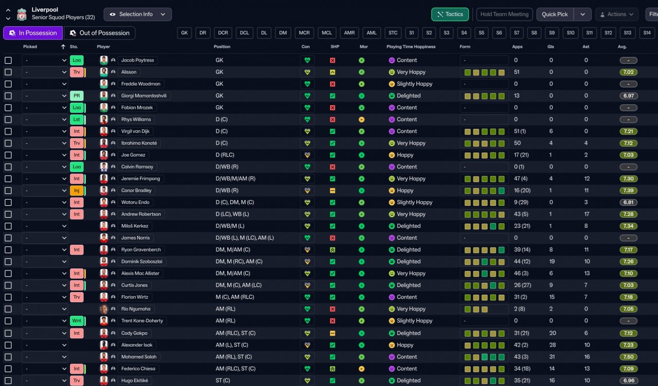Click Mohamed Salah's player portrait
The width and height of the screenshot is (658, 386).
[104, 357]
